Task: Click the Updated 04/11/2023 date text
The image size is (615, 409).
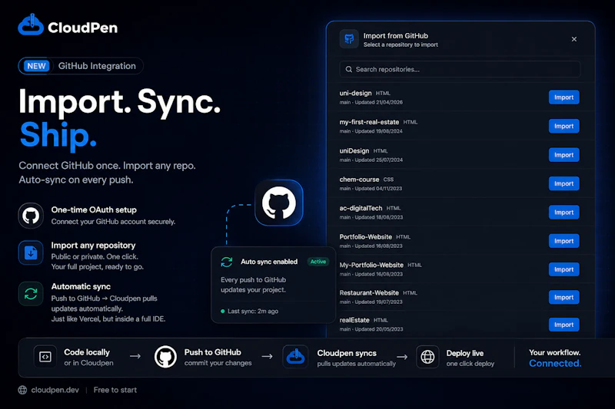Action: pos(378,188)
